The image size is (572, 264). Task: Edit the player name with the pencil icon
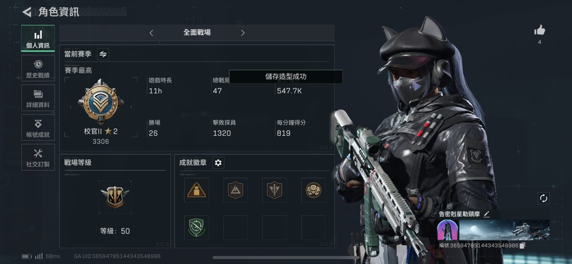(x=486, y=214)
